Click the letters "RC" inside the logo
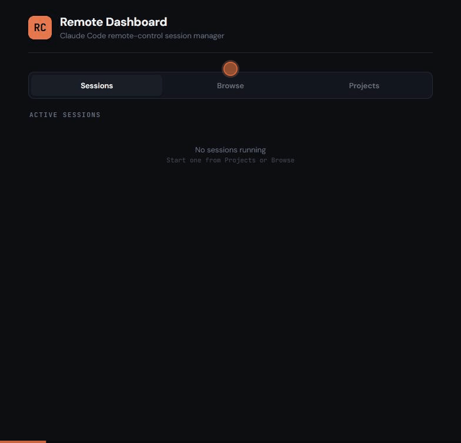461x443 pixels. coord(40,28)
